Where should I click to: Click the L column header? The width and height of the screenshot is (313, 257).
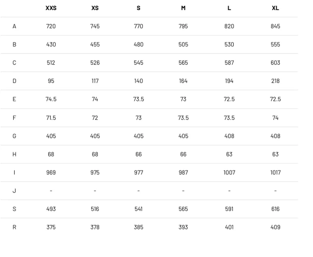229,8
